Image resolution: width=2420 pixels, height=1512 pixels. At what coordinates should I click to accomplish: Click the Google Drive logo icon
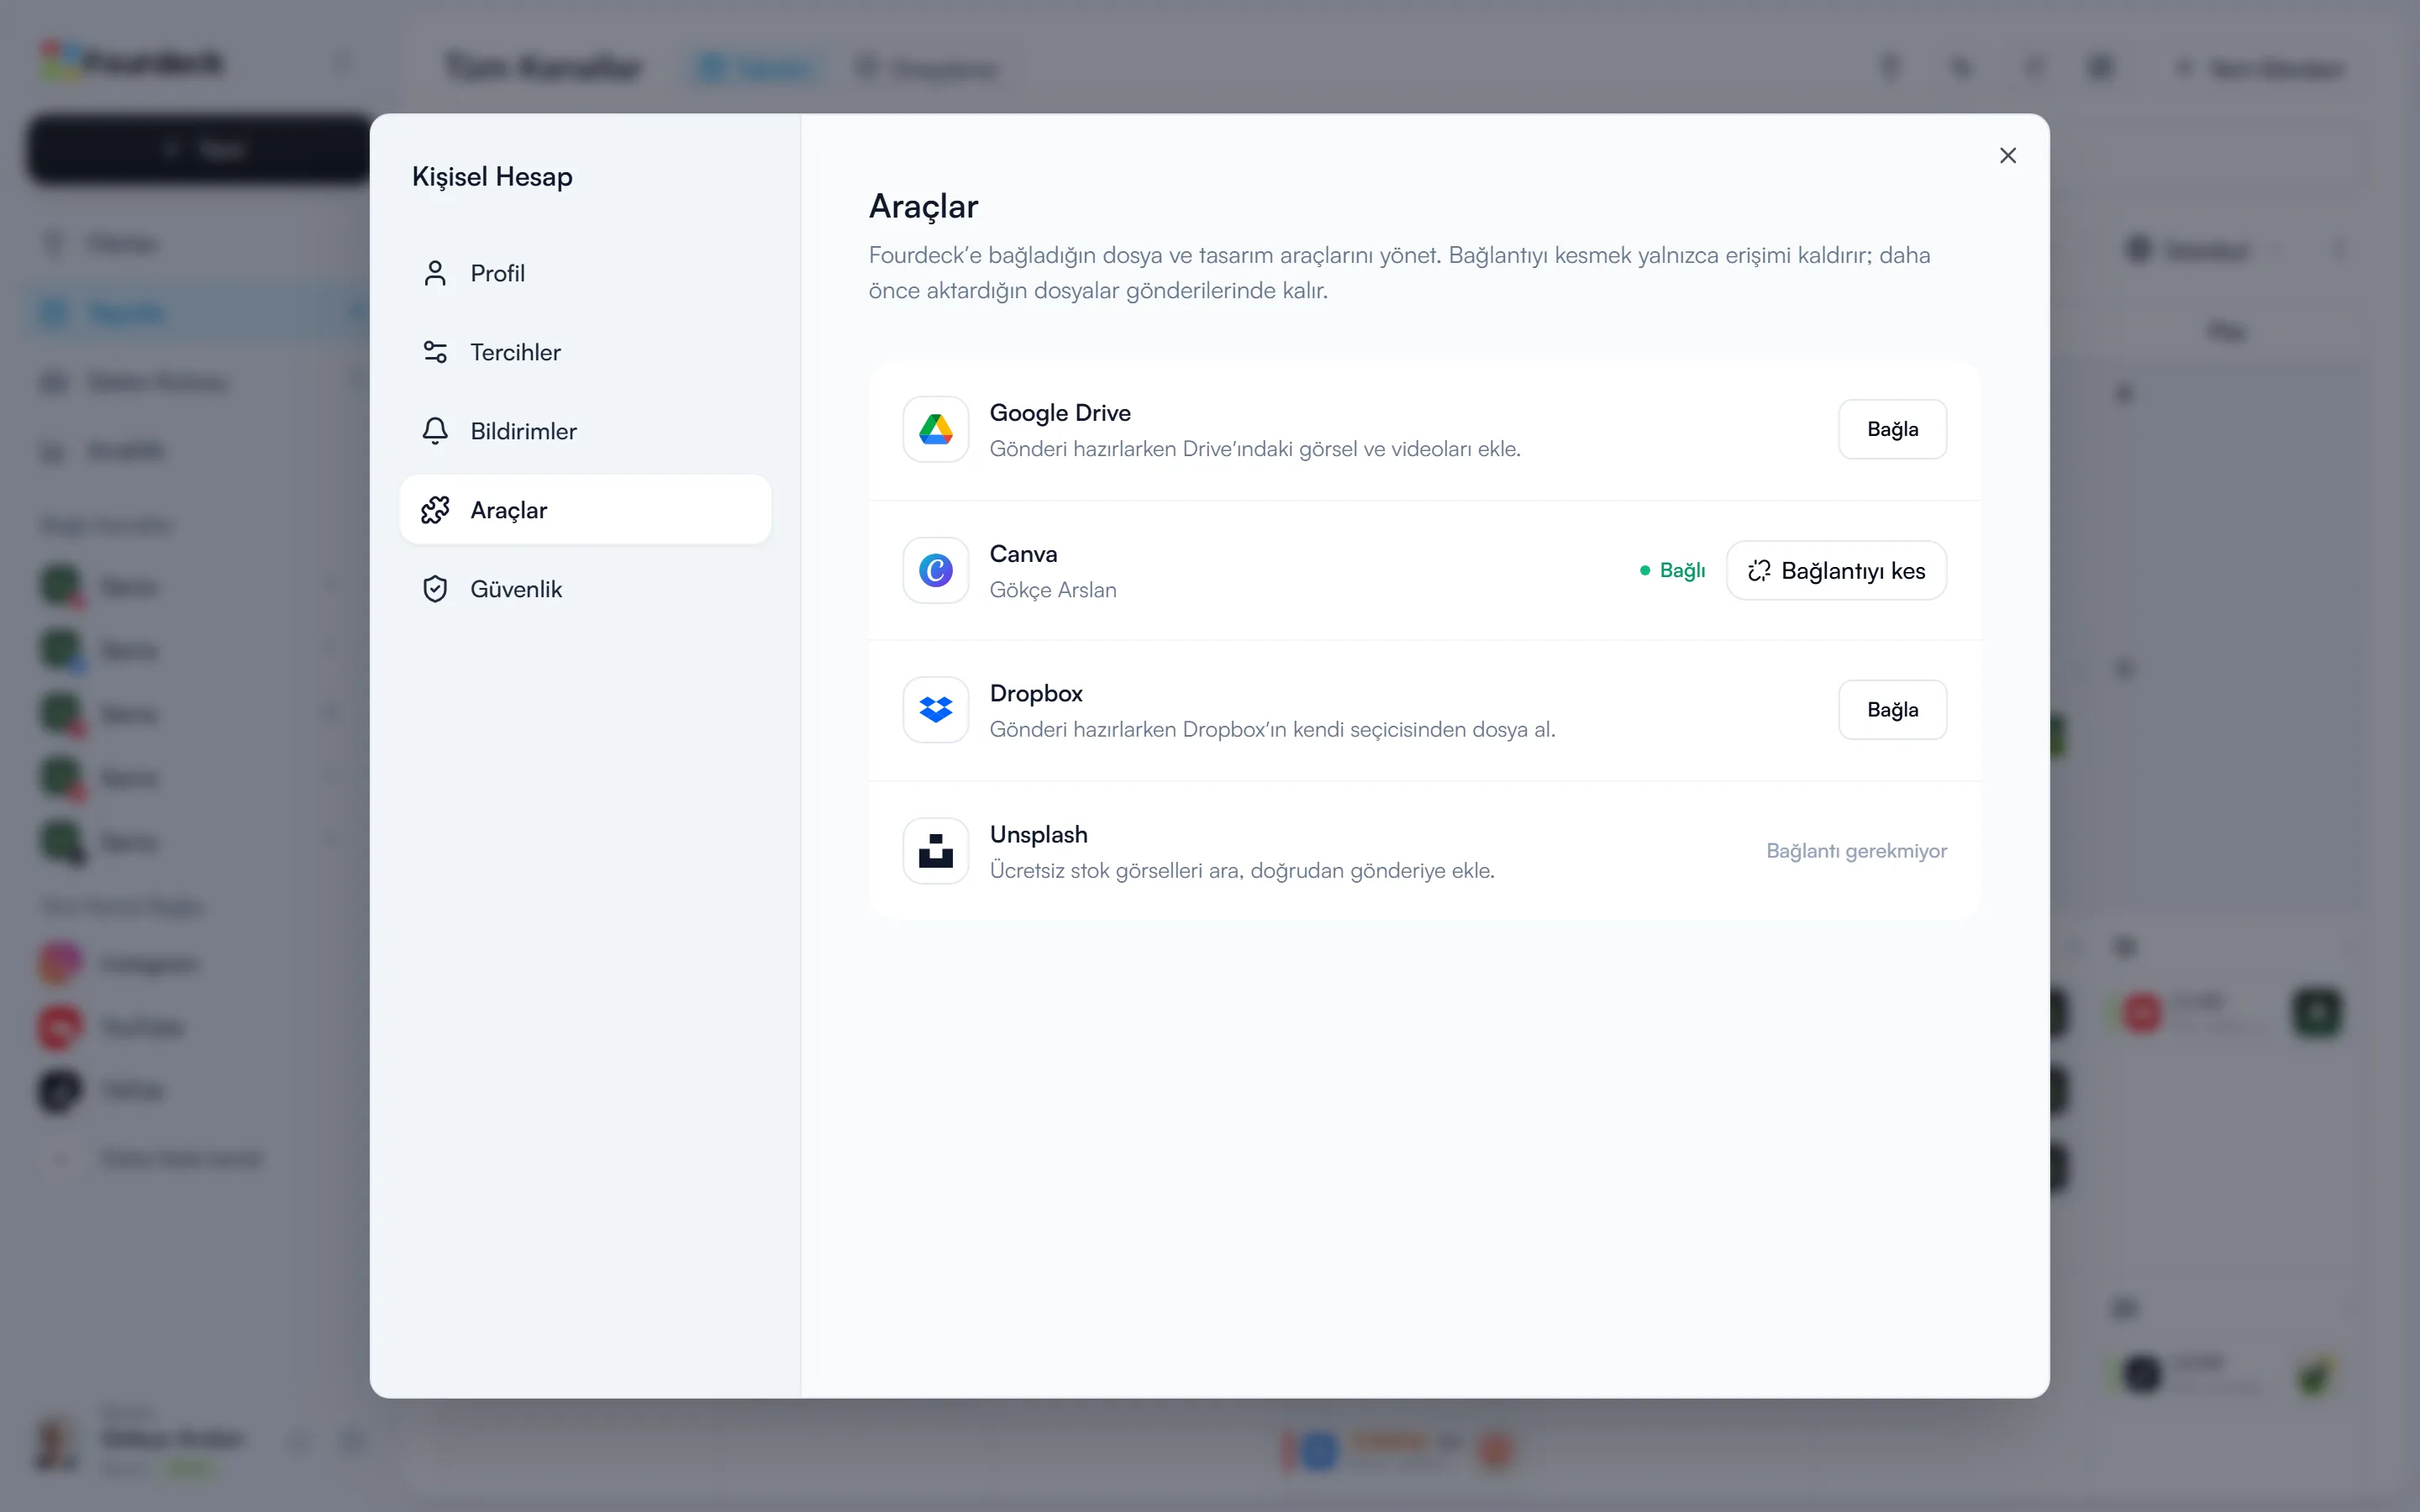tap(936, 429)
